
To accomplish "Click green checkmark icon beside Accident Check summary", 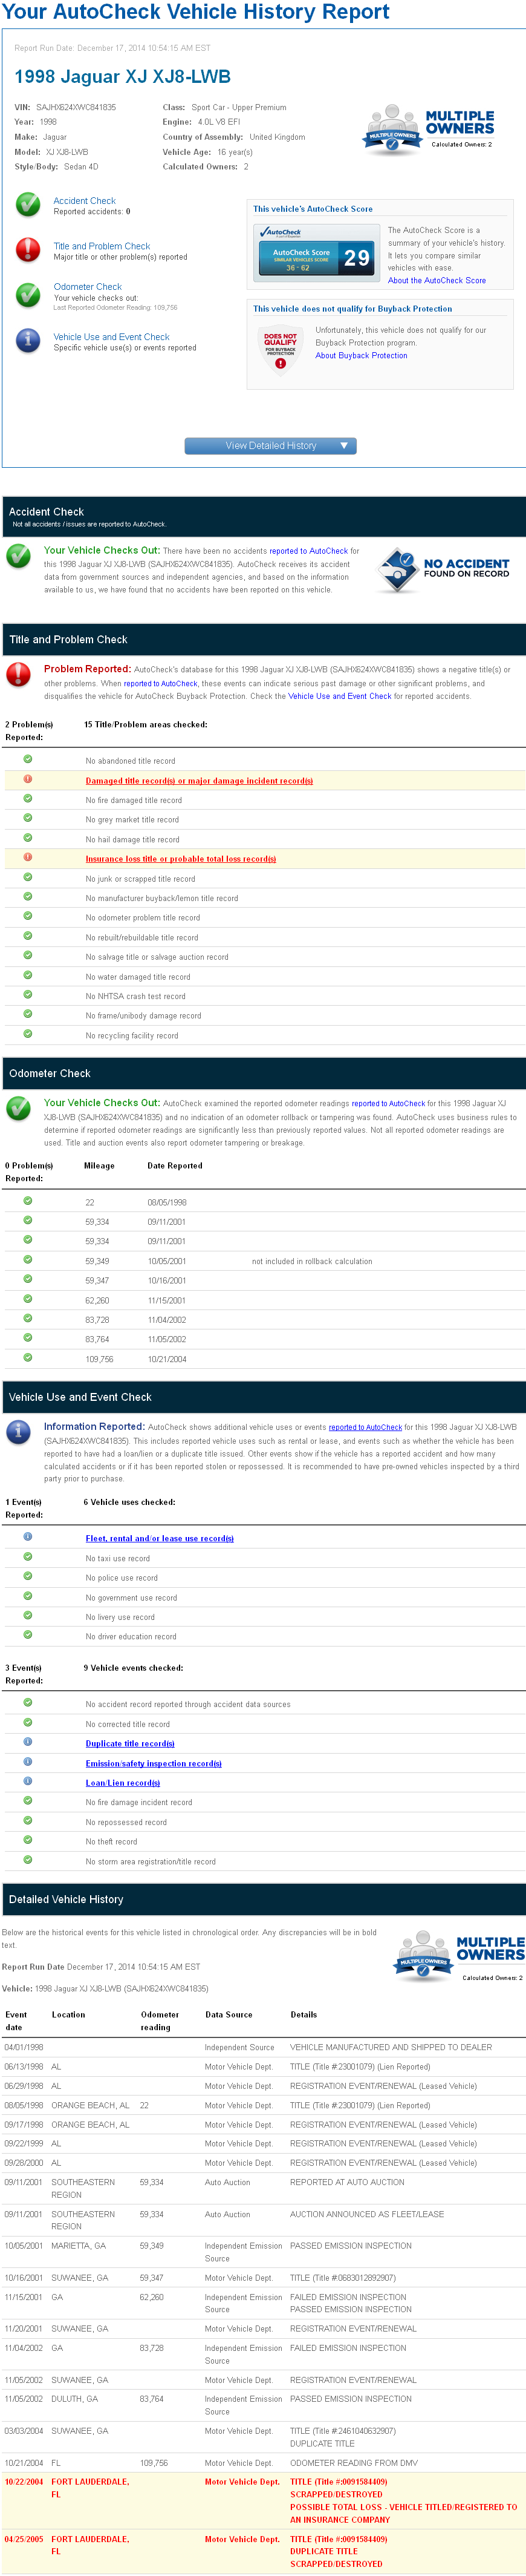I will 28,205.
